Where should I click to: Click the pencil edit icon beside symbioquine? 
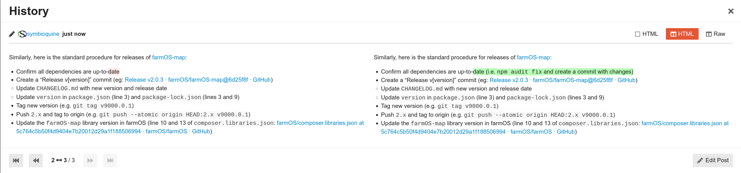[12, 34]
